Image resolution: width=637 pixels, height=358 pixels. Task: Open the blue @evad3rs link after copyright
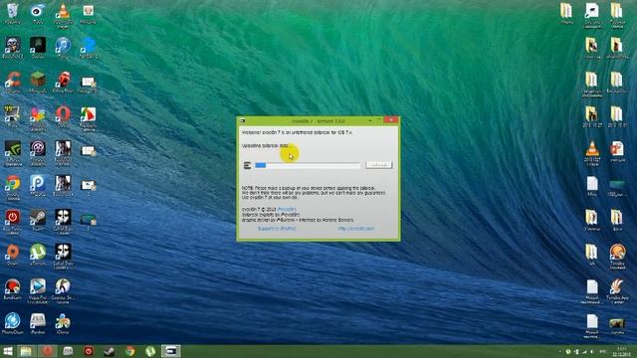pyautogui.click(x=287, y=210)
